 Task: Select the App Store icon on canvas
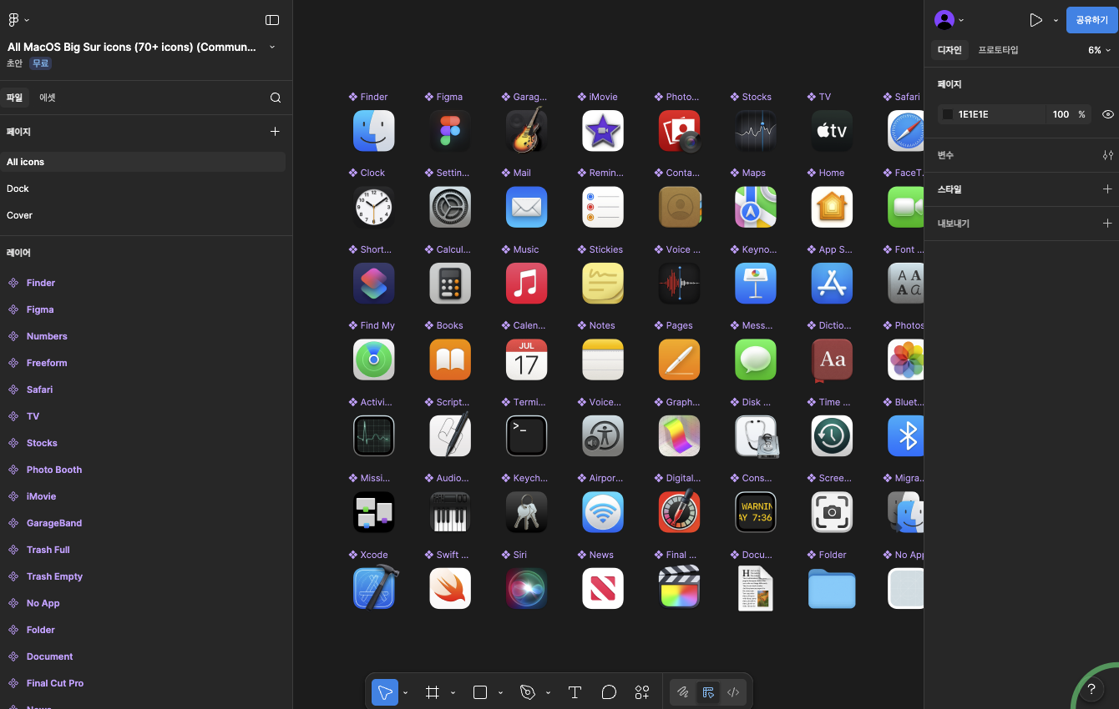(x=832, y=284)
